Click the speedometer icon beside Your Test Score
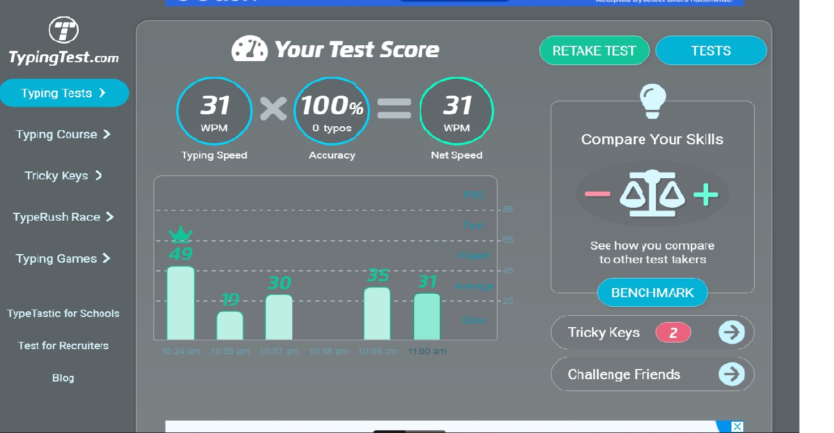 coord(249,49)
